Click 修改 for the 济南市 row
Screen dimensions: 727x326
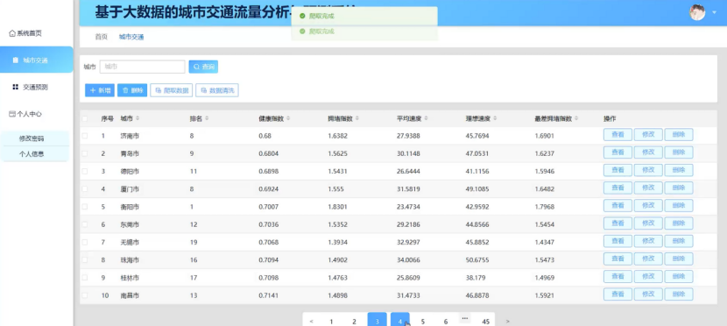pos(648,134)
